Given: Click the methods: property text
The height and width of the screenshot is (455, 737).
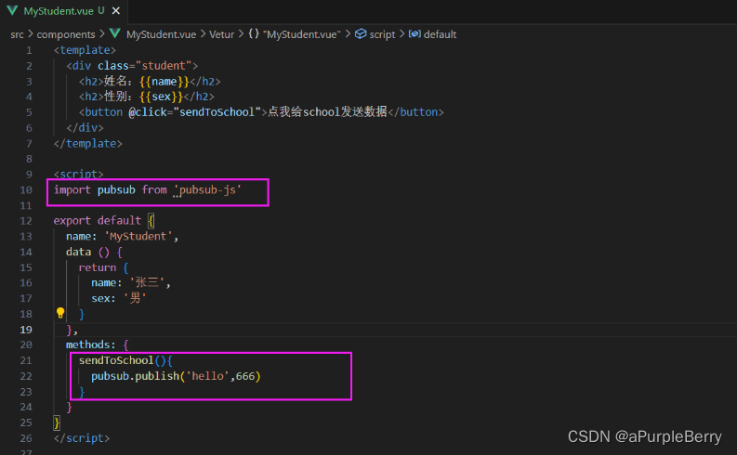Looking at the screenshot, I should [x=91, y=344].
